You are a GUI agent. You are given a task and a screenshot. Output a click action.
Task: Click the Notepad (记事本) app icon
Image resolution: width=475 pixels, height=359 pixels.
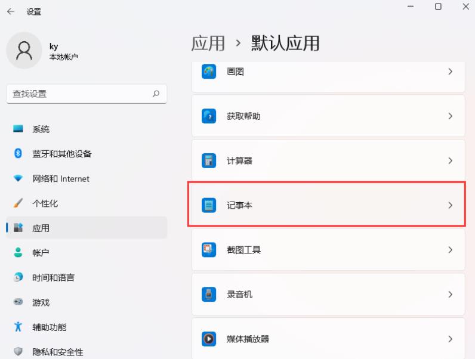(x=209, y=205)
